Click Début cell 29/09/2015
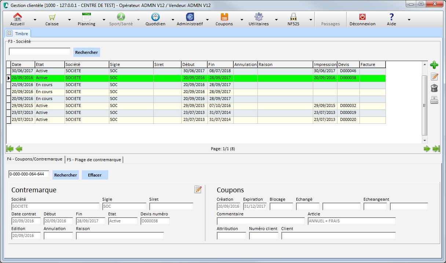 pos(194,105)
